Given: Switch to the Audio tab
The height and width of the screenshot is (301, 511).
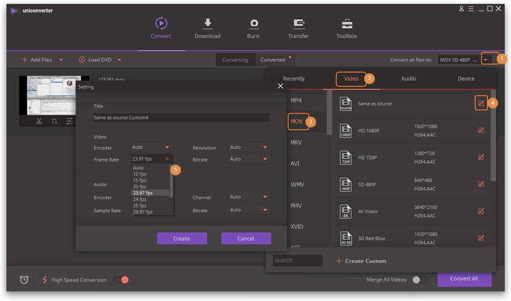Looking at the screenshot, I should (x=408, y=79).
